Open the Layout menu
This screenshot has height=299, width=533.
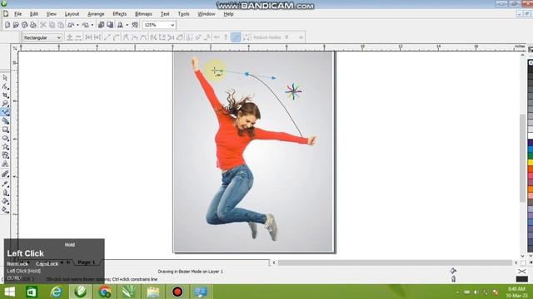tap(72, 14)
